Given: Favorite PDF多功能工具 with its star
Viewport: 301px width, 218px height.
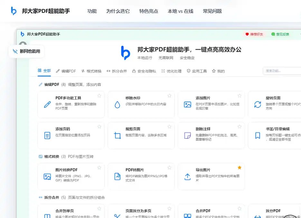Looking at the screenshot, I should tap(99, 96).
